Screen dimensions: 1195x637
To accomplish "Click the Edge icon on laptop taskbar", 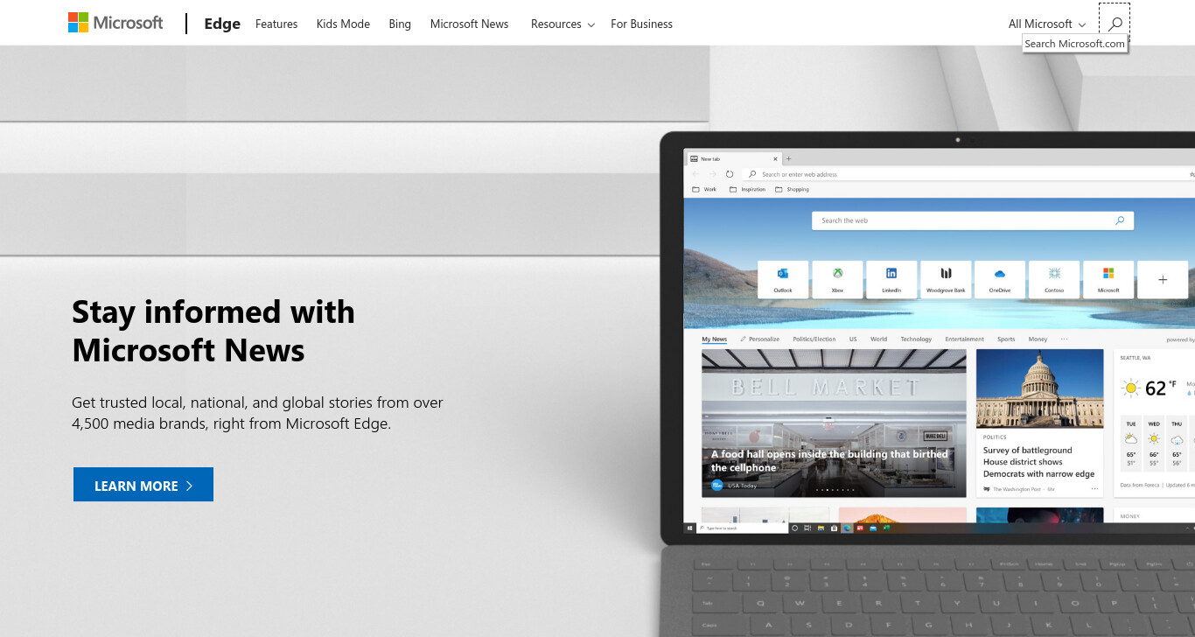I will click(847, 528).
